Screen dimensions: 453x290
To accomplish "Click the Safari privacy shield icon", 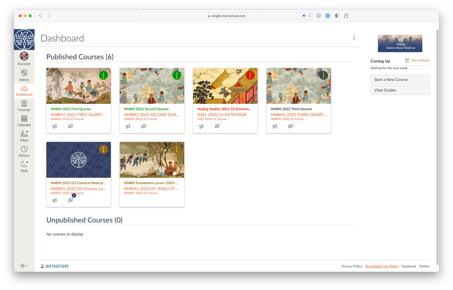I will pyautogui.click(x=337, y=16).
